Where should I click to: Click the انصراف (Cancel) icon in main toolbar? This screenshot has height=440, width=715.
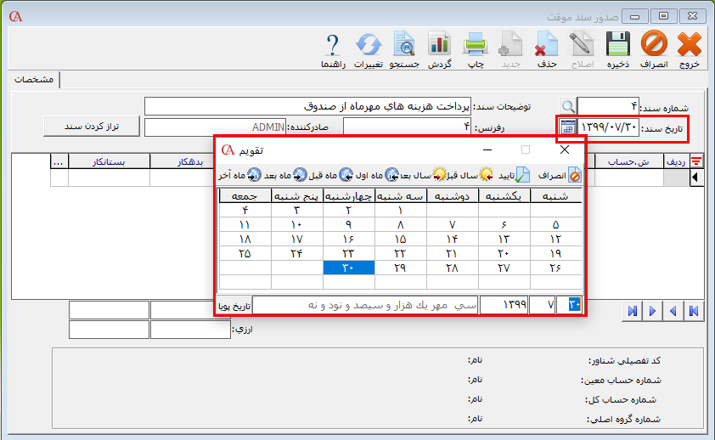[654, 50]
